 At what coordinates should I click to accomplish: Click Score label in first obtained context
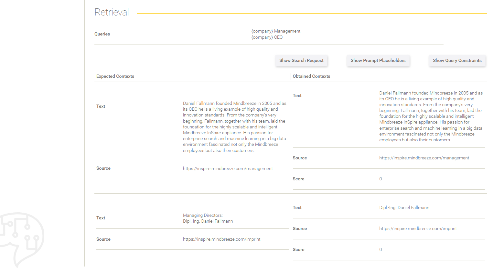[x=298, y=179]
